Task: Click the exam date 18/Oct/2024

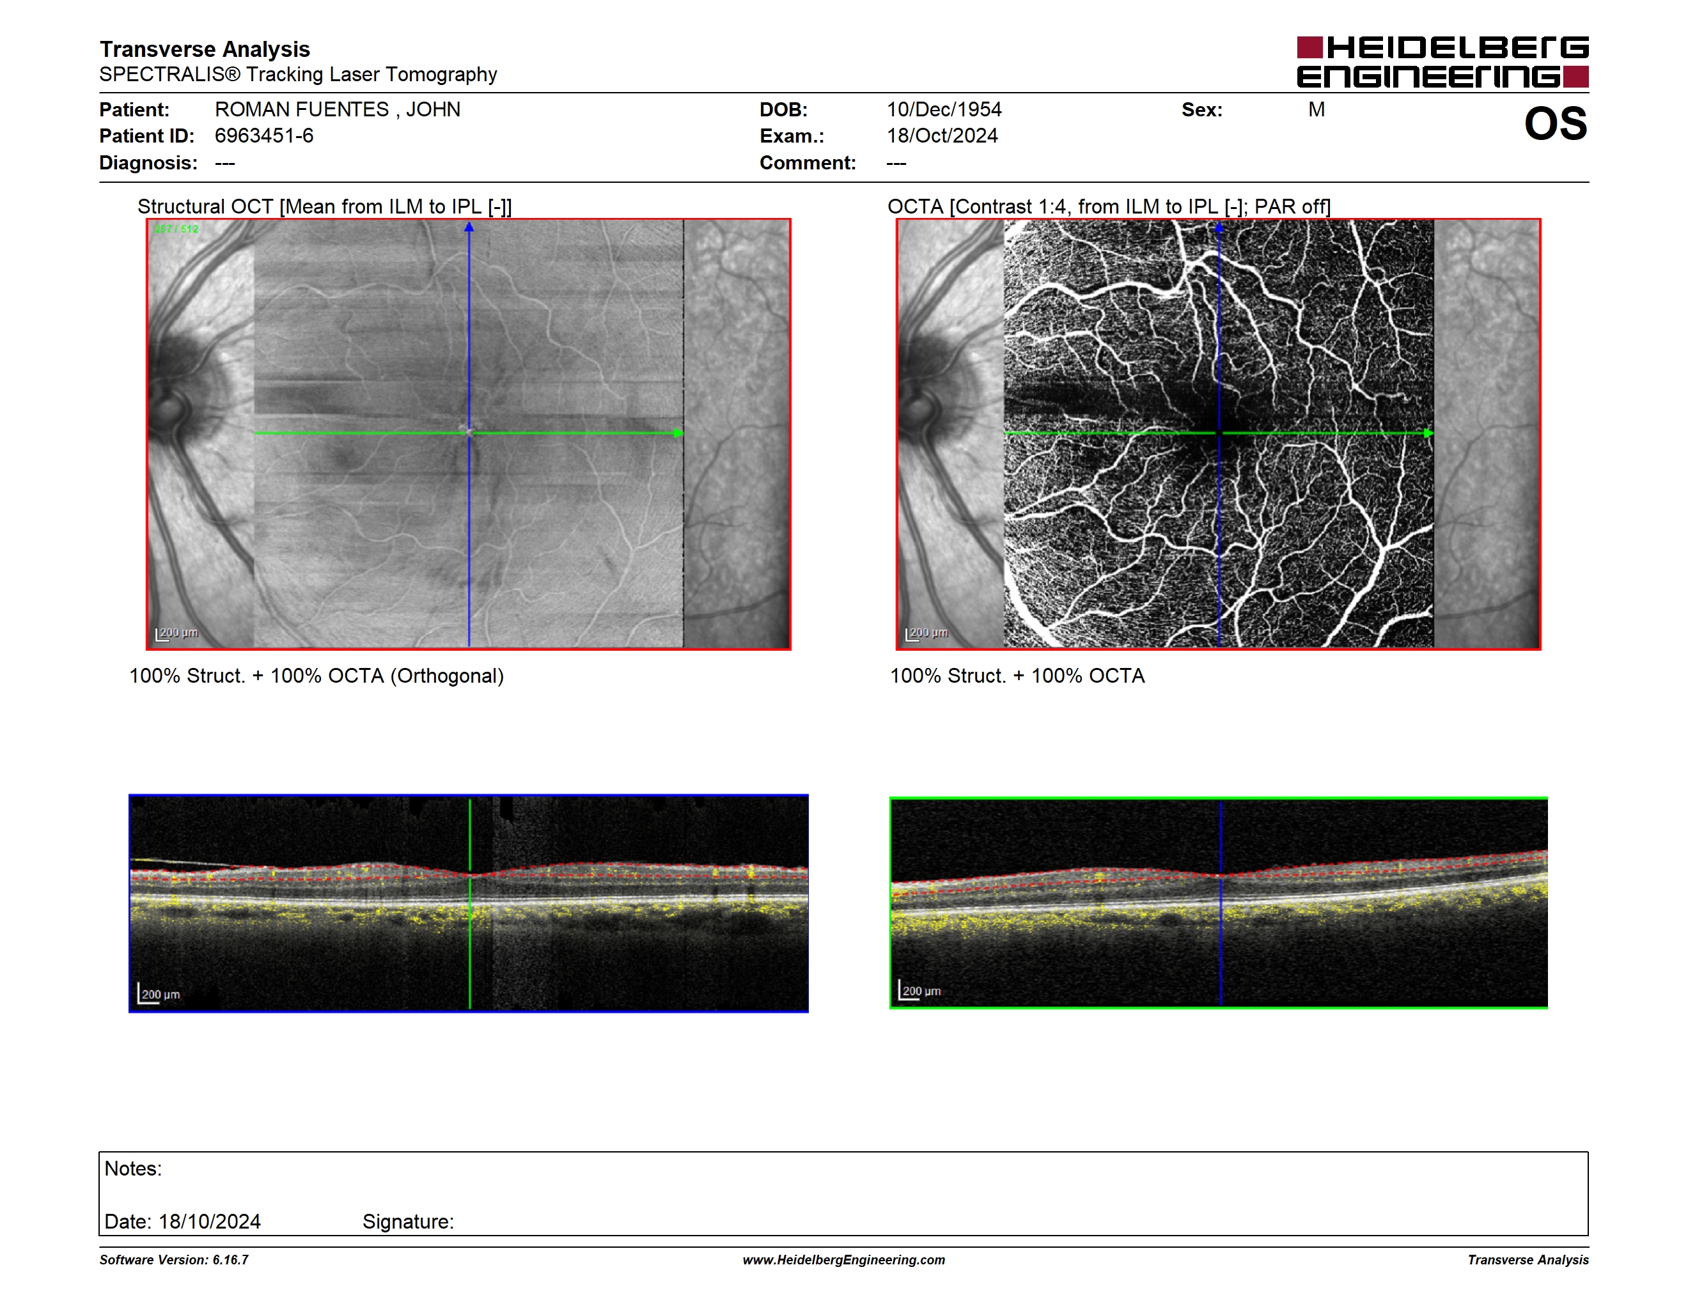Action: 942,136
